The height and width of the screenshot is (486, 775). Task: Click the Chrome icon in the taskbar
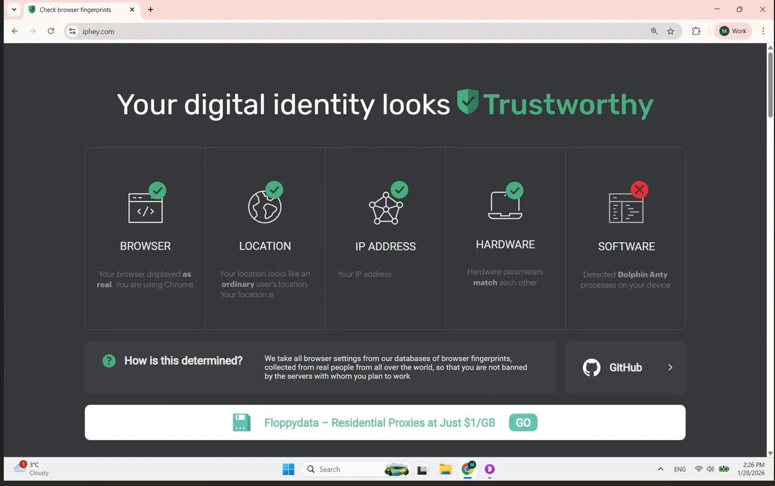468,469
